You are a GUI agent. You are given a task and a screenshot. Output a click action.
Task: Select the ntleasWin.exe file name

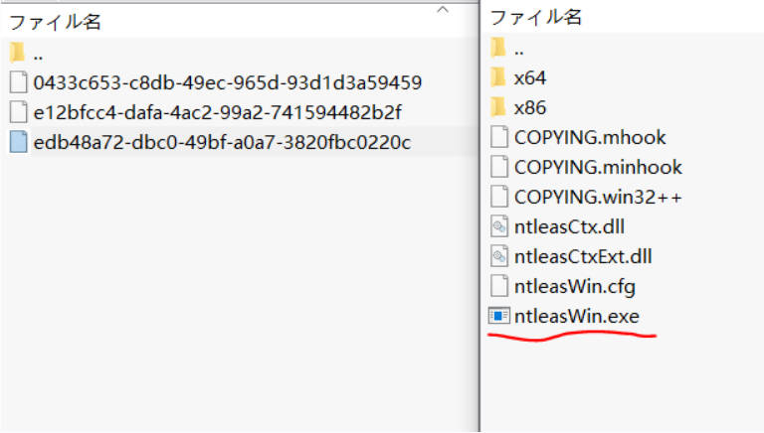(x=576, y=317)
